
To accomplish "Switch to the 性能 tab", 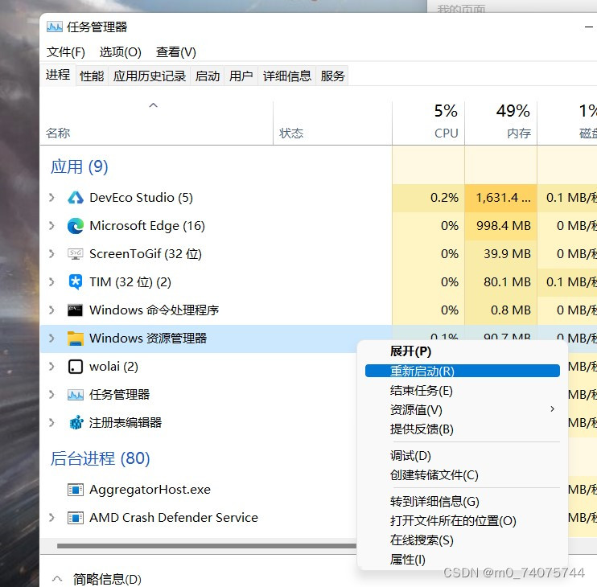I will click(x=92, y=76).
